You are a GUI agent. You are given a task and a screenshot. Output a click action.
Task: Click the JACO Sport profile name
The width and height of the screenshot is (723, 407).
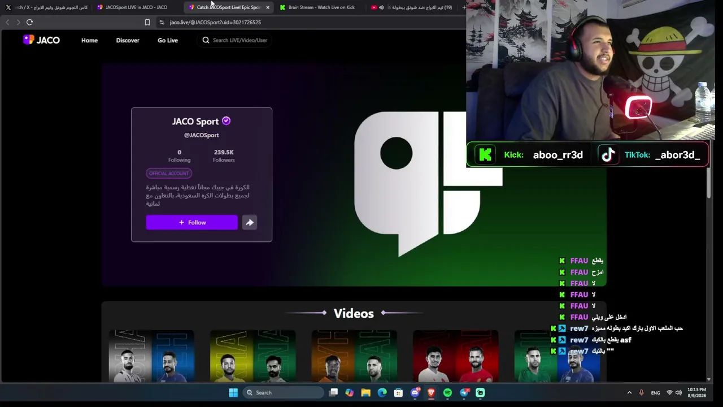[195, 122]
